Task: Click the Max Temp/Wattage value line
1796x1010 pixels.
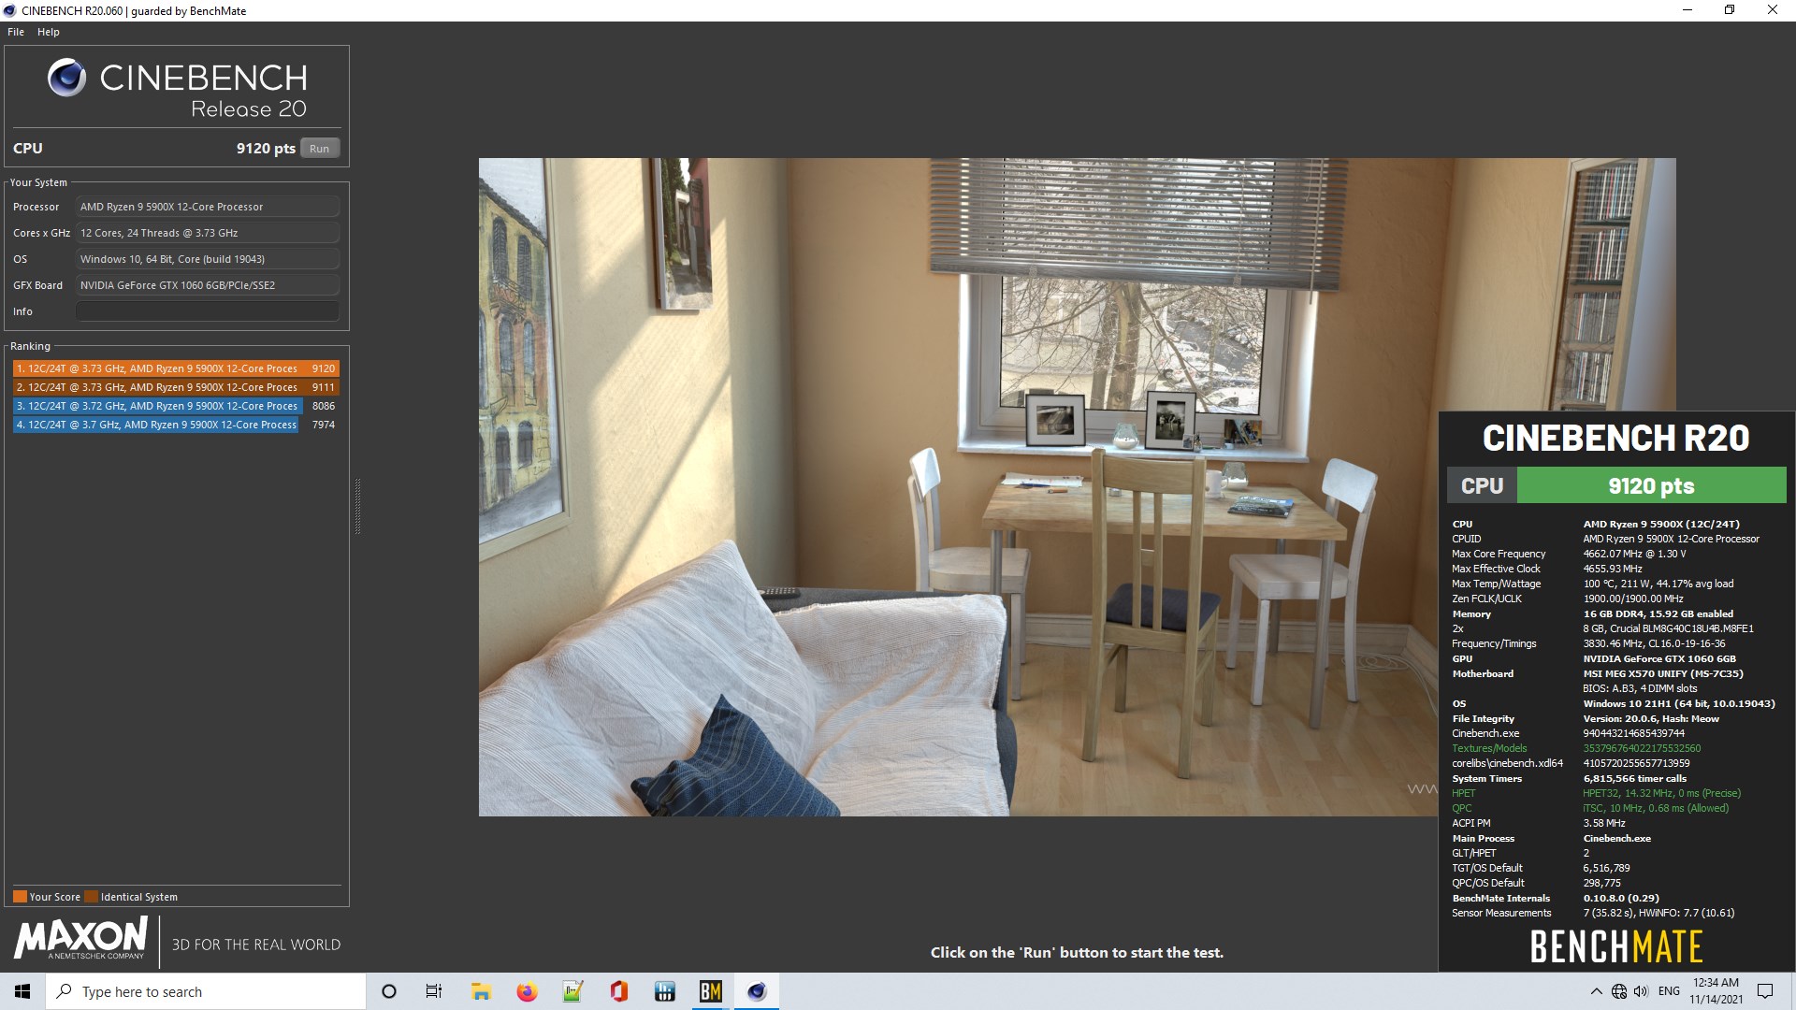Action: (x=1658, y=584)
